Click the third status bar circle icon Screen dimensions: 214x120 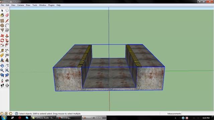click(11, 114)
